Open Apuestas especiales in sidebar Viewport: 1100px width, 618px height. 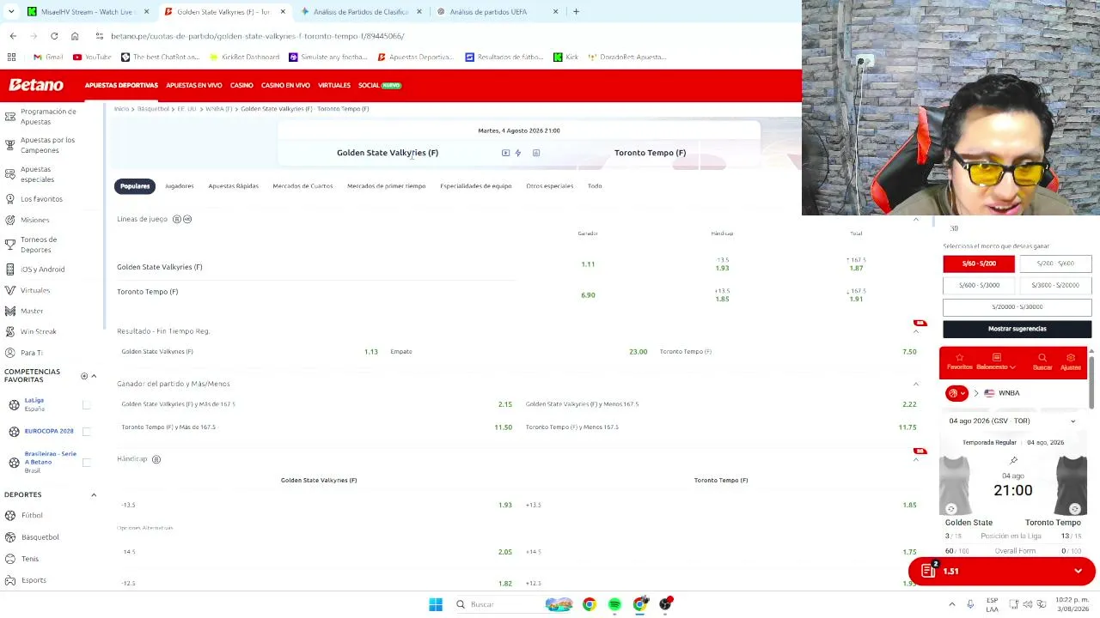37,174
